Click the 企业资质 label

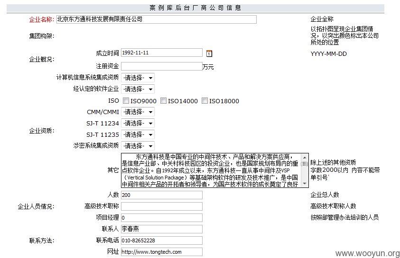coord(42,131)
